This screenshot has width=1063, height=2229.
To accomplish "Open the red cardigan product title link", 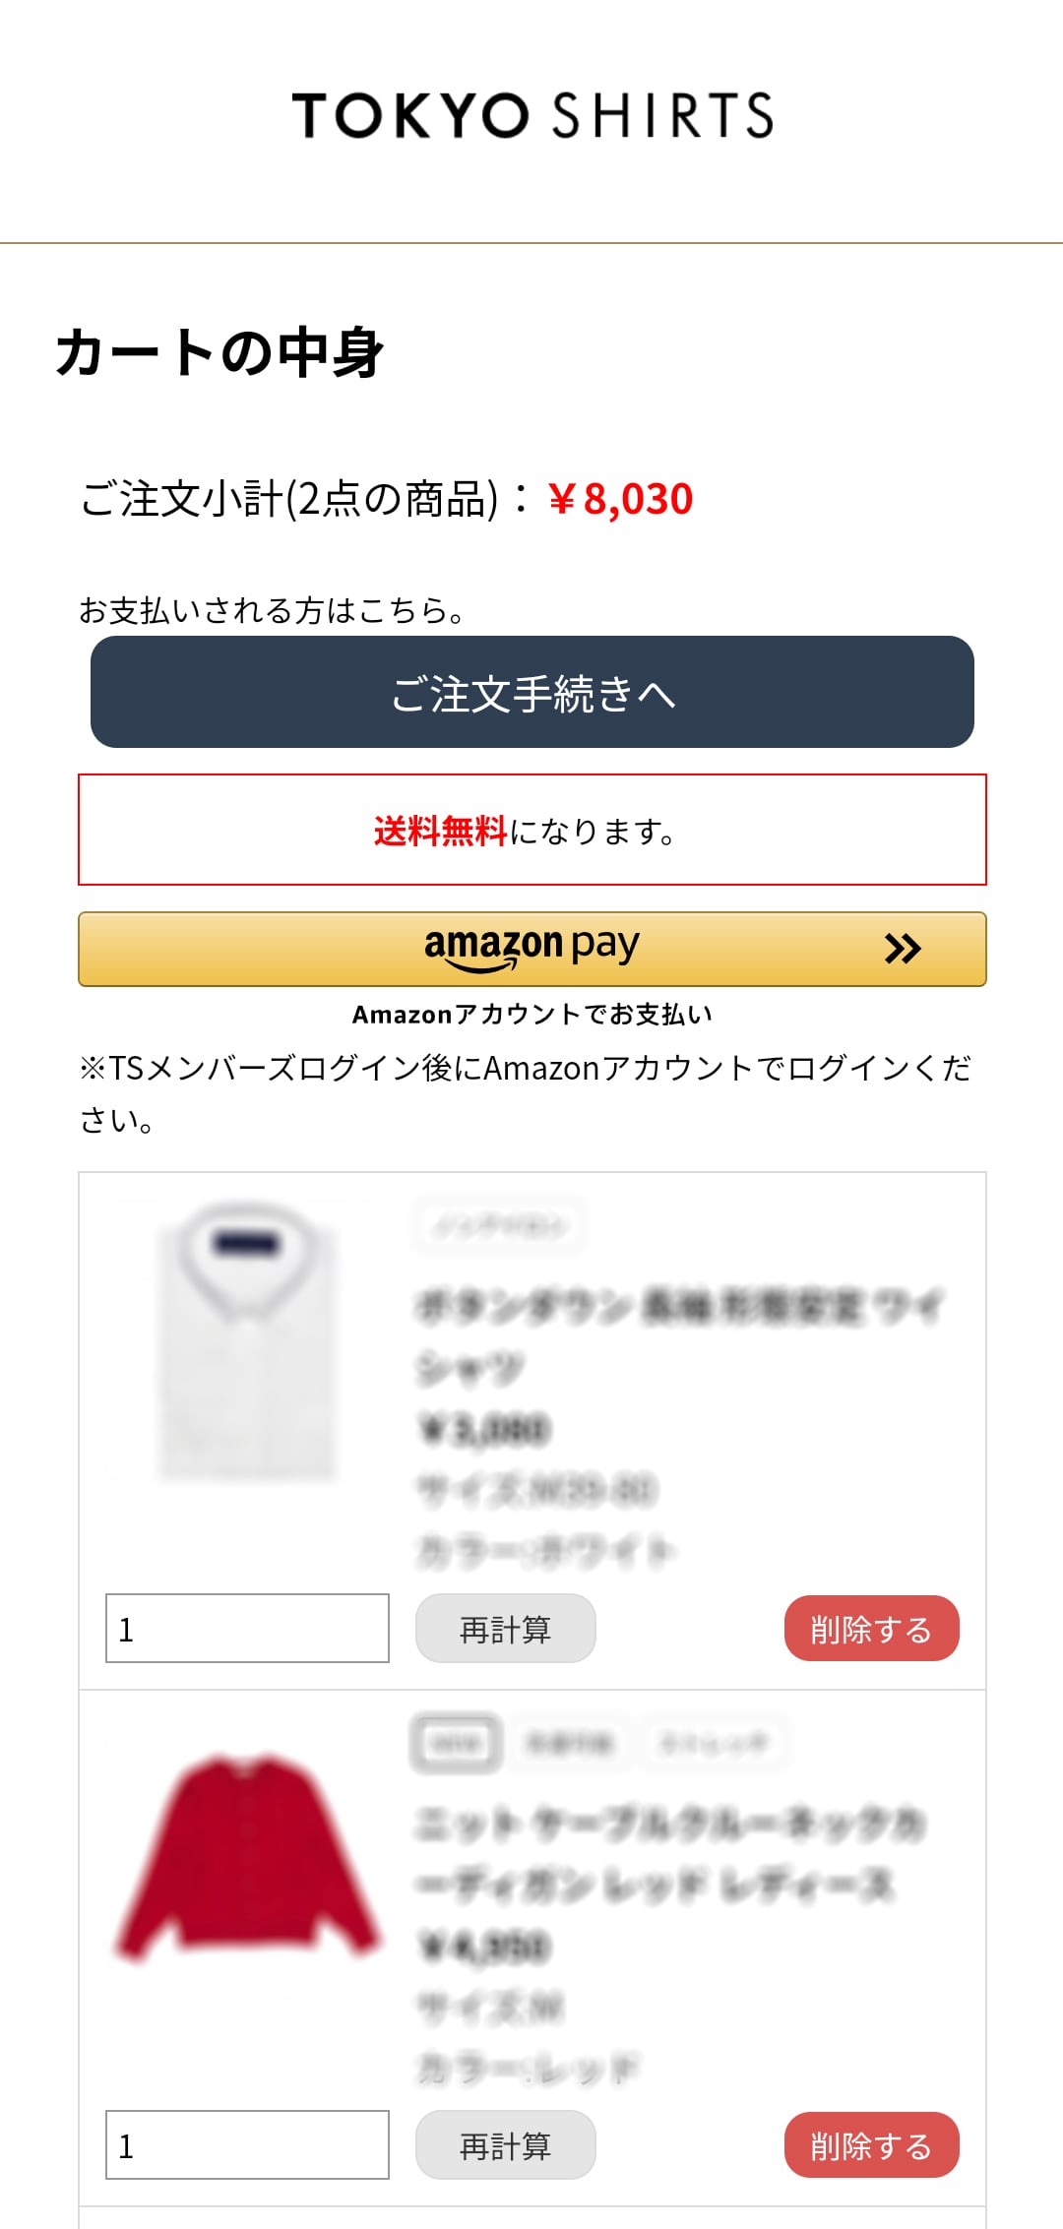I will pyautogui.click(x=669, y=1854).
